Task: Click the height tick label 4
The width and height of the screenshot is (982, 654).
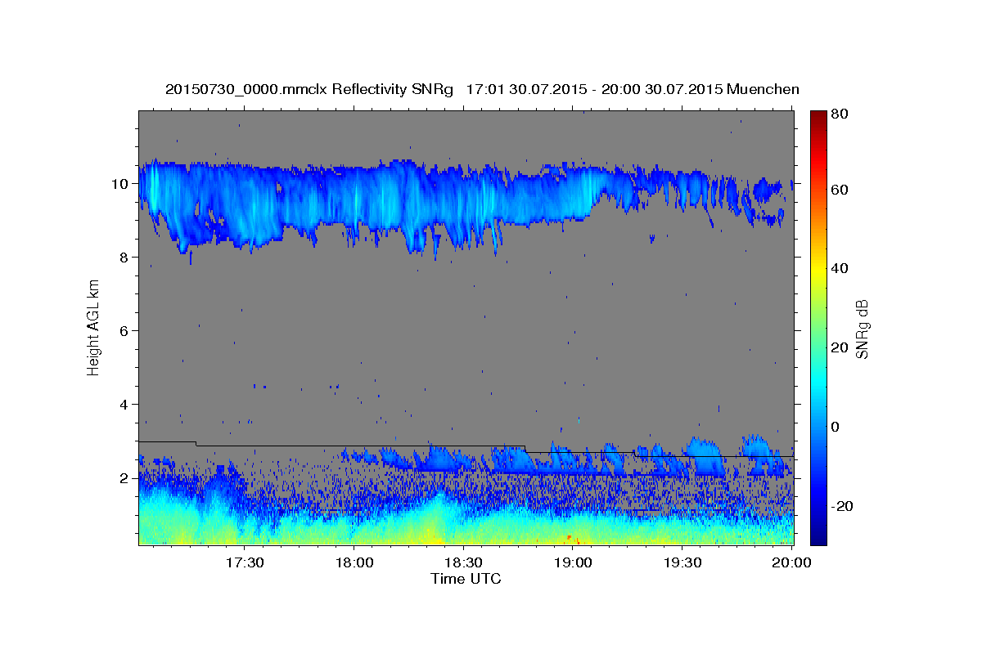Action: click(125, 404)
